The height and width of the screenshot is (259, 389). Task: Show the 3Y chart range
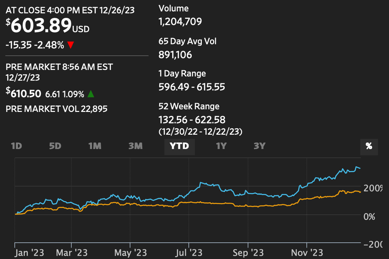(x=259, y=146)
